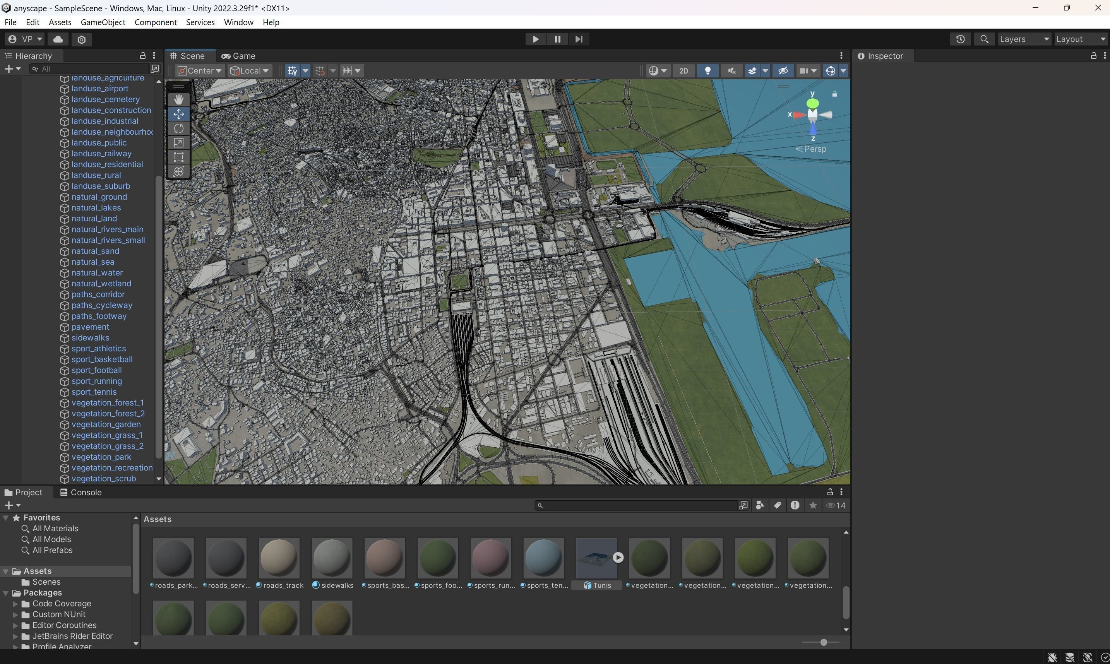Select the Rotate tool
This screenshot has height=664, width=1110.
click(x=178, y=128)
